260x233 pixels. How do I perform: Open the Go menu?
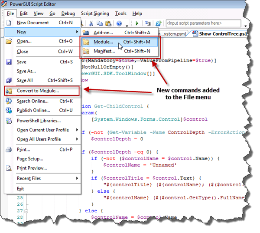coord(52,13)
